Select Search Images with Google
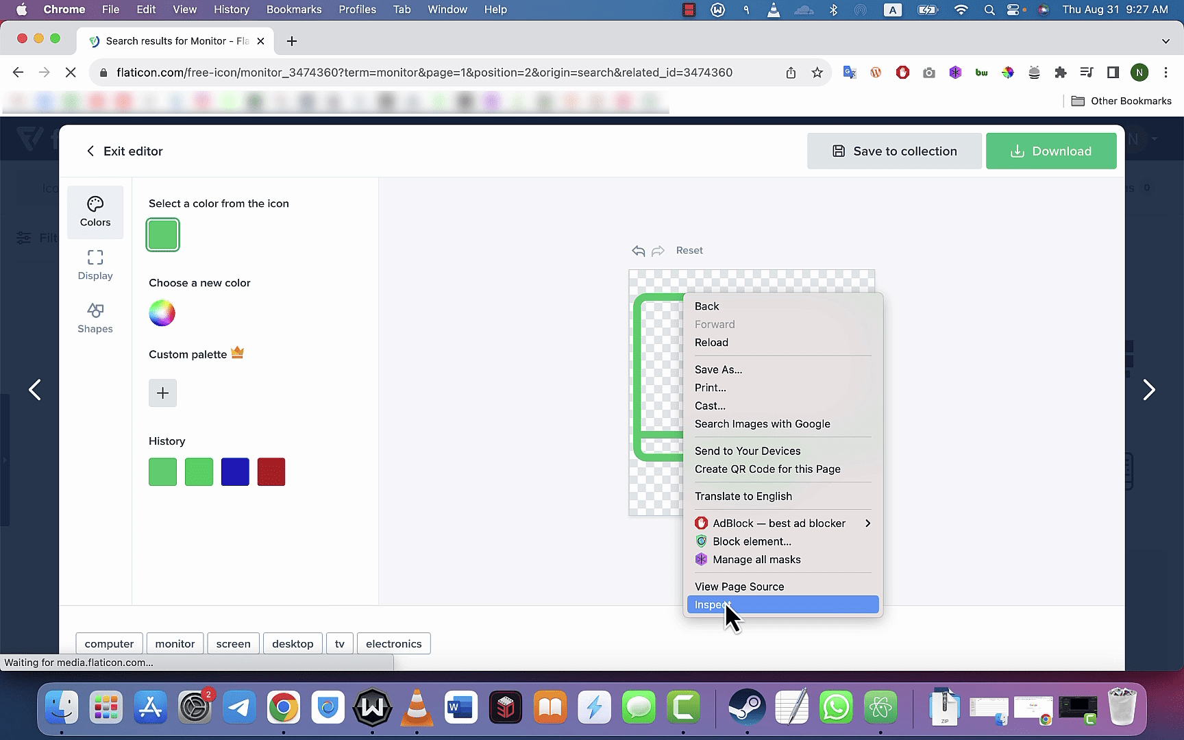 [782, 424]
